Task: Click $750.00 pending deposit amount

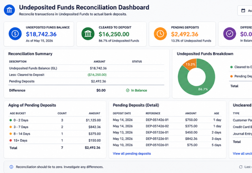Action: point(191,120)
